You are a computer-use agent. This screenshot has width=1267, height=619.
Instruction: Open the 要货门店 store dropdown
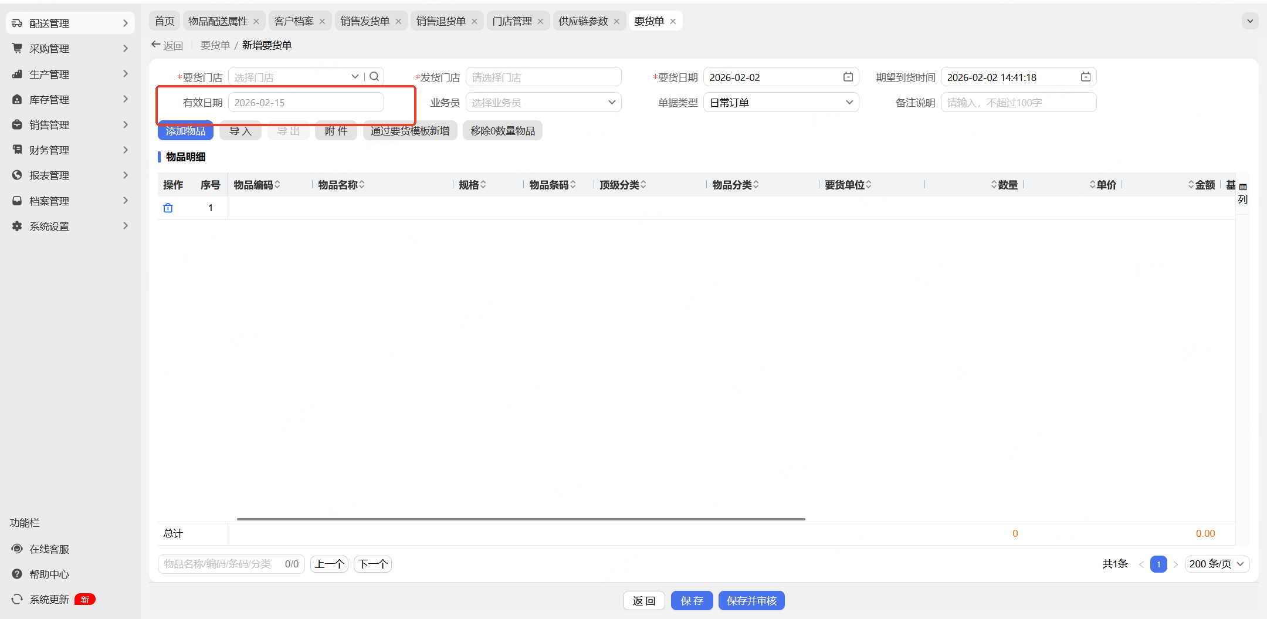tap(355, 77)
